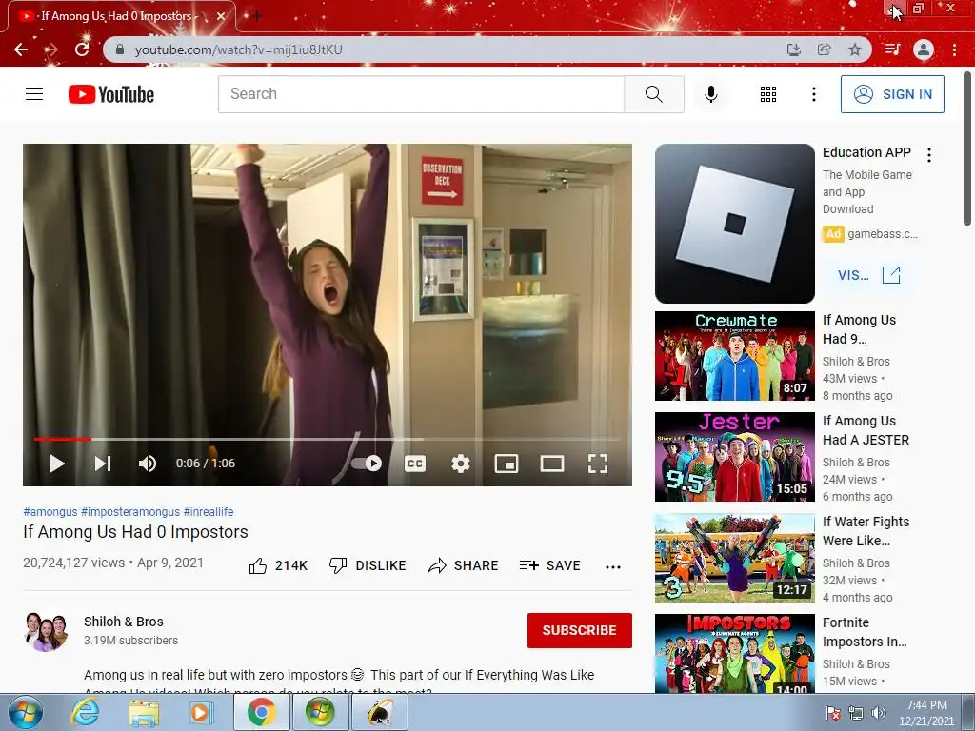Viewport: 975px width, 731px height.
Task: Open Chrome media controls icon
Action: (892, 49)
